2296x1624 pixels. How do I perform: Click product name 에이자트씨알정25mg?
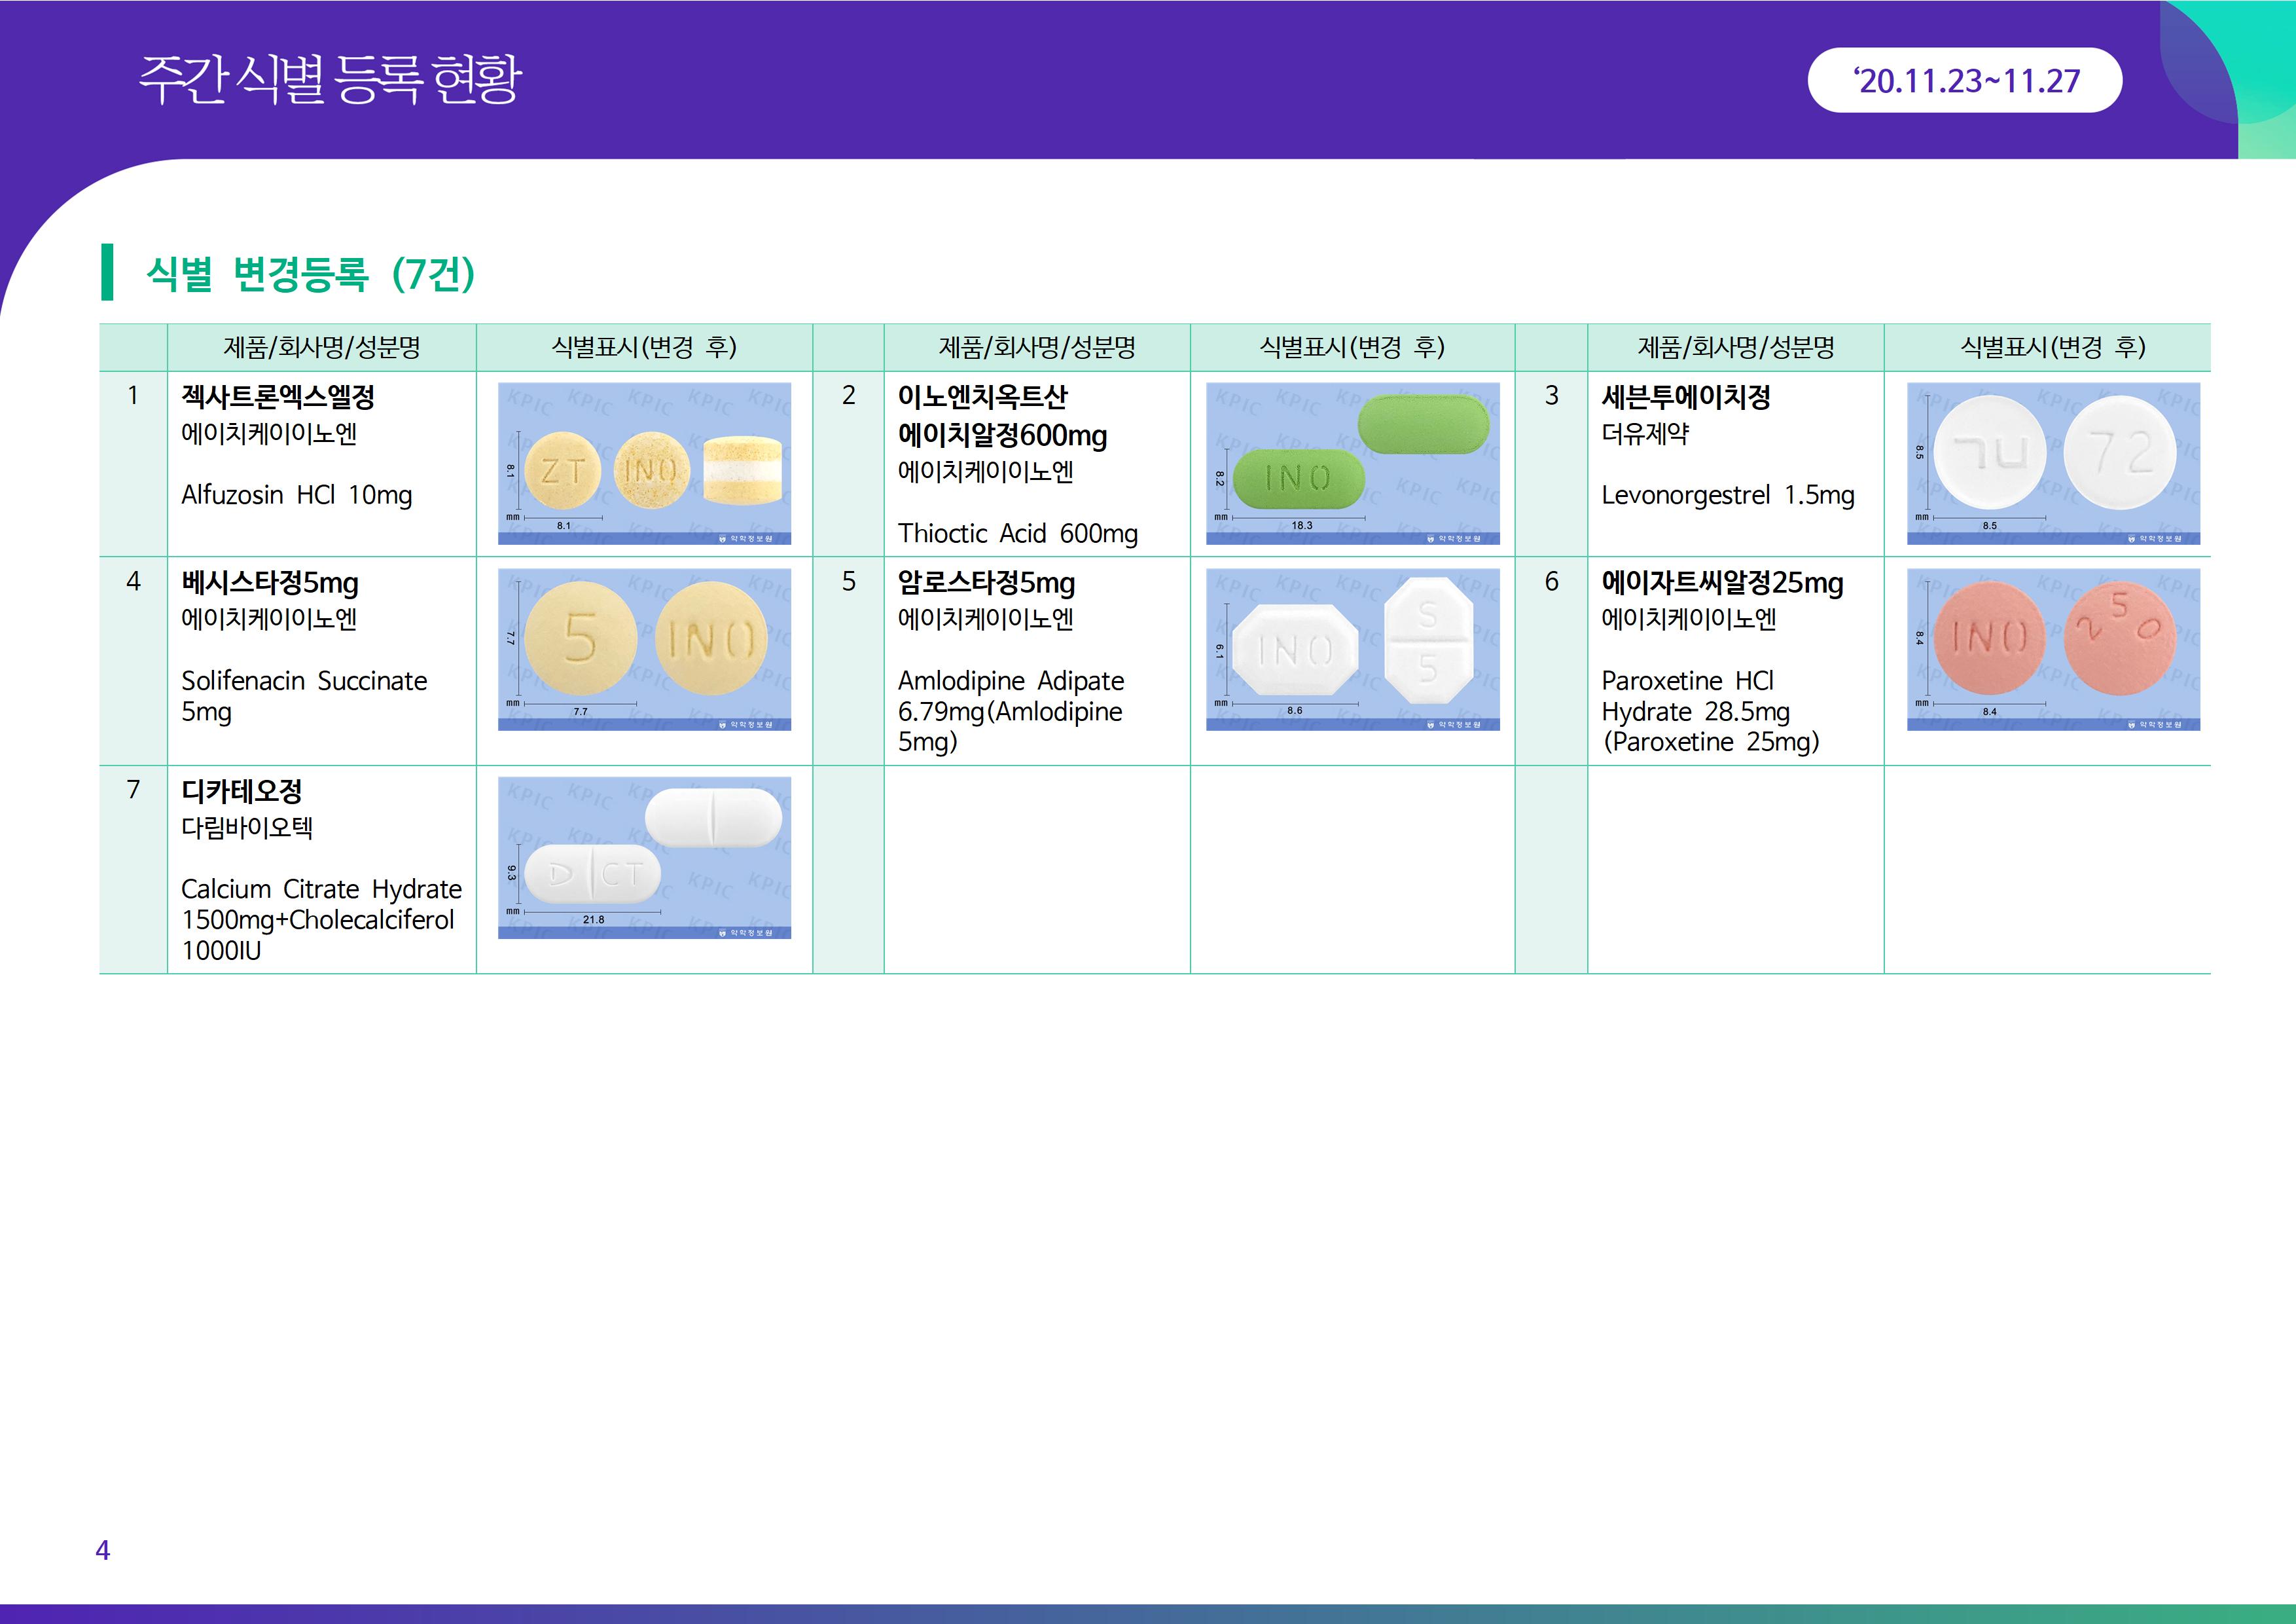pyautogui.click(x=1722, y=583)
